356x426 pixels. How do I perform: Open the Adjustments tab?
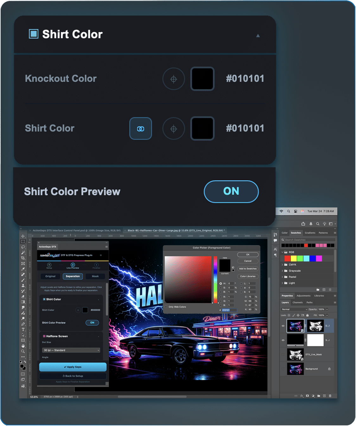303,296
